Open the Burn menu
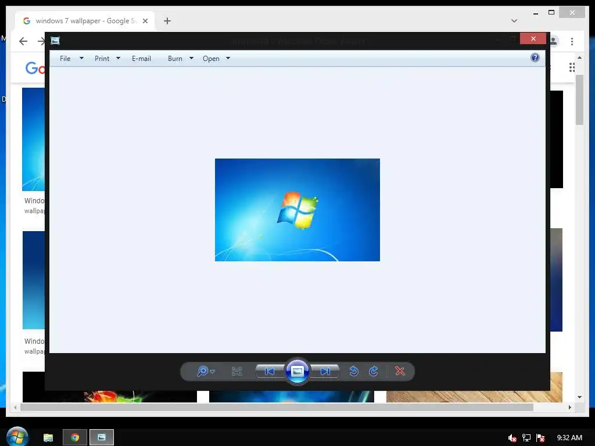 (175, 59)
